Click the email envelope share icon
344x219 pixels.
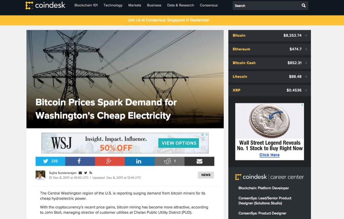[x=199, y=161]
